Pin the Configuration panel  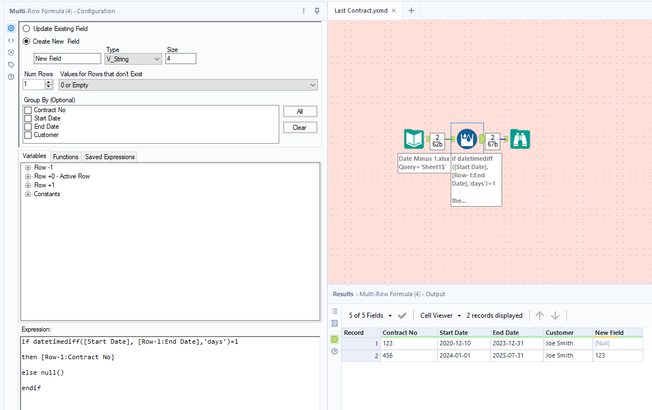[317, 11]
